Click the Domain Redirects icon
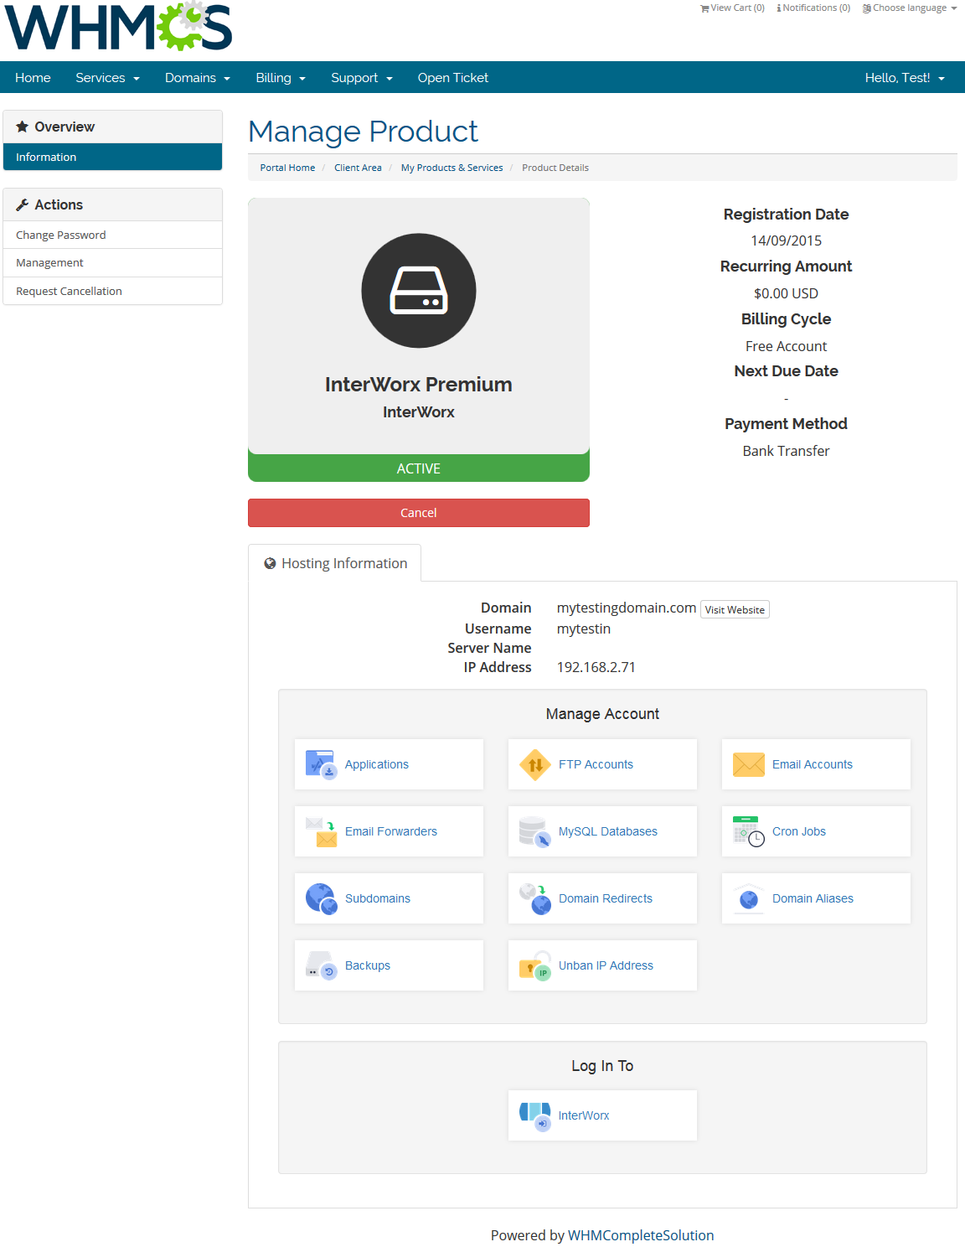The width and height of the screenshot is (965, 1247). tap(534, 898)
